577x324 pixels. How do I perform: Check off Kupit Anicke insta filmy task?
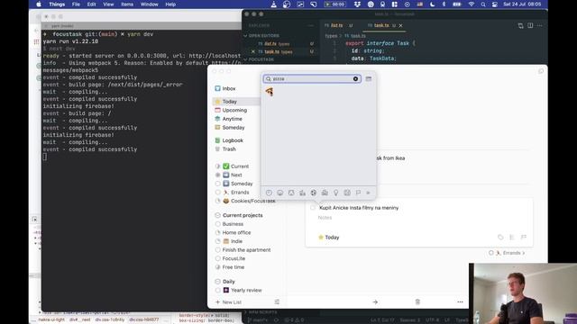point(313,208)
